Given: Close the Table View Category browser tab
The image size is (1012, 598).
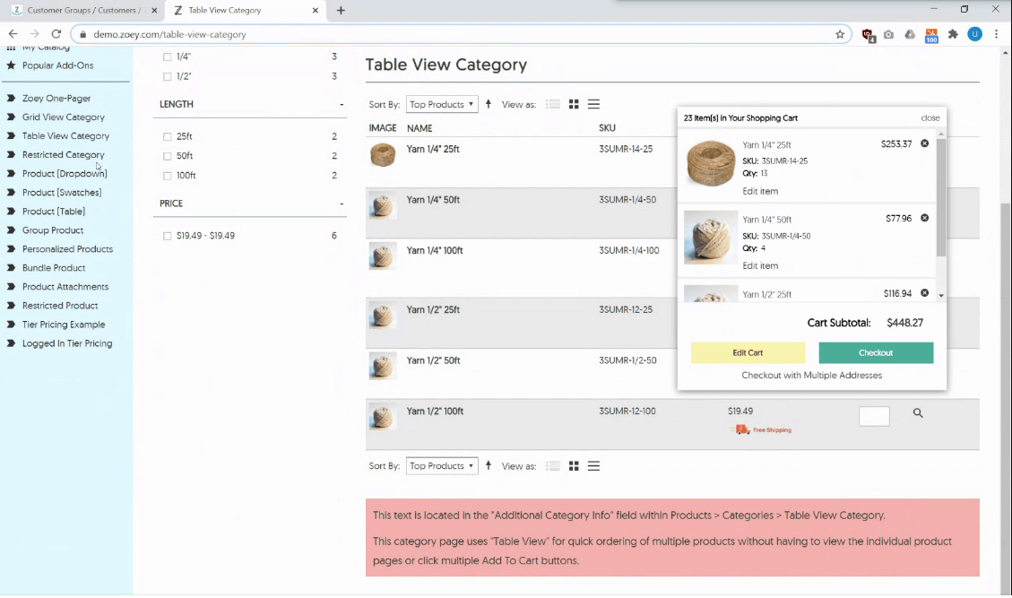Looking at the screenshot, I should coord(315,11).
